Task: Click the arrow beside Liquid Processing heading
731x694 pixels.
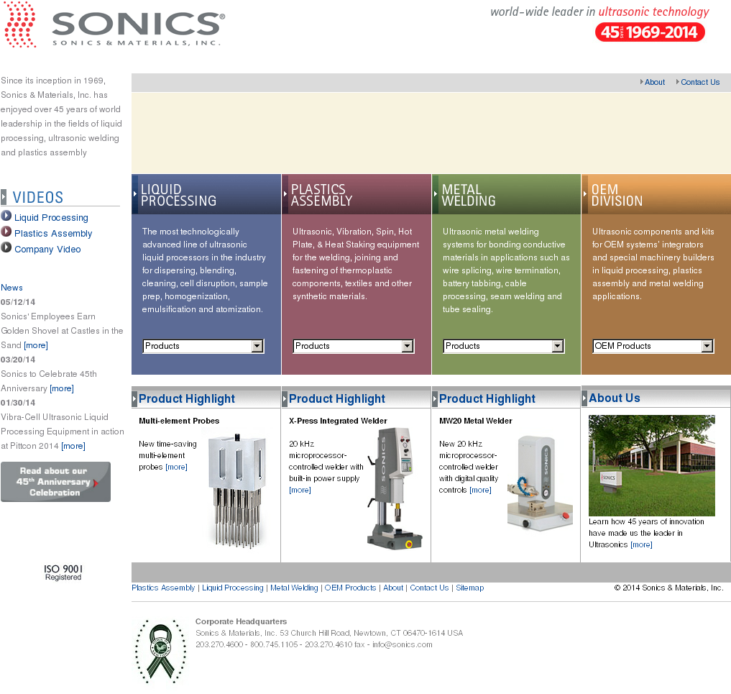Action: tap(134, 193)
